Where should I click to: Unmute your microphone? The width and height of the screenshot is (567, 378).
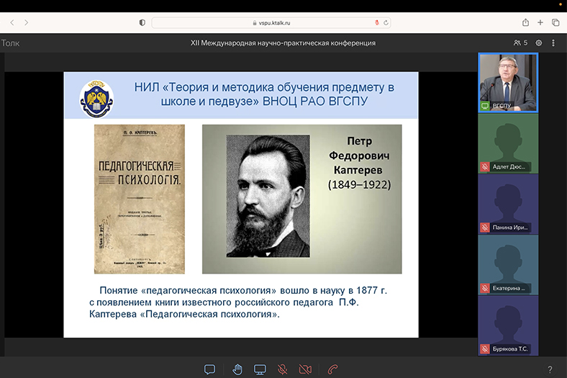pyautogui.click(x=283, y=369)
